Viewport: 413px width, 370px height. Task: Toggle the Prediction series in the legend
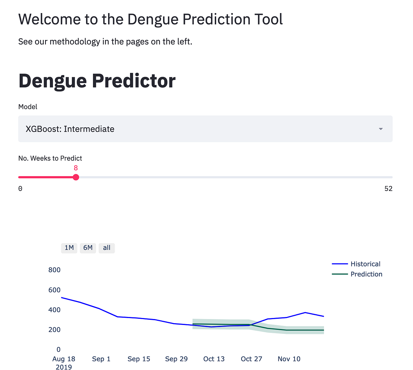coord(366,274)
